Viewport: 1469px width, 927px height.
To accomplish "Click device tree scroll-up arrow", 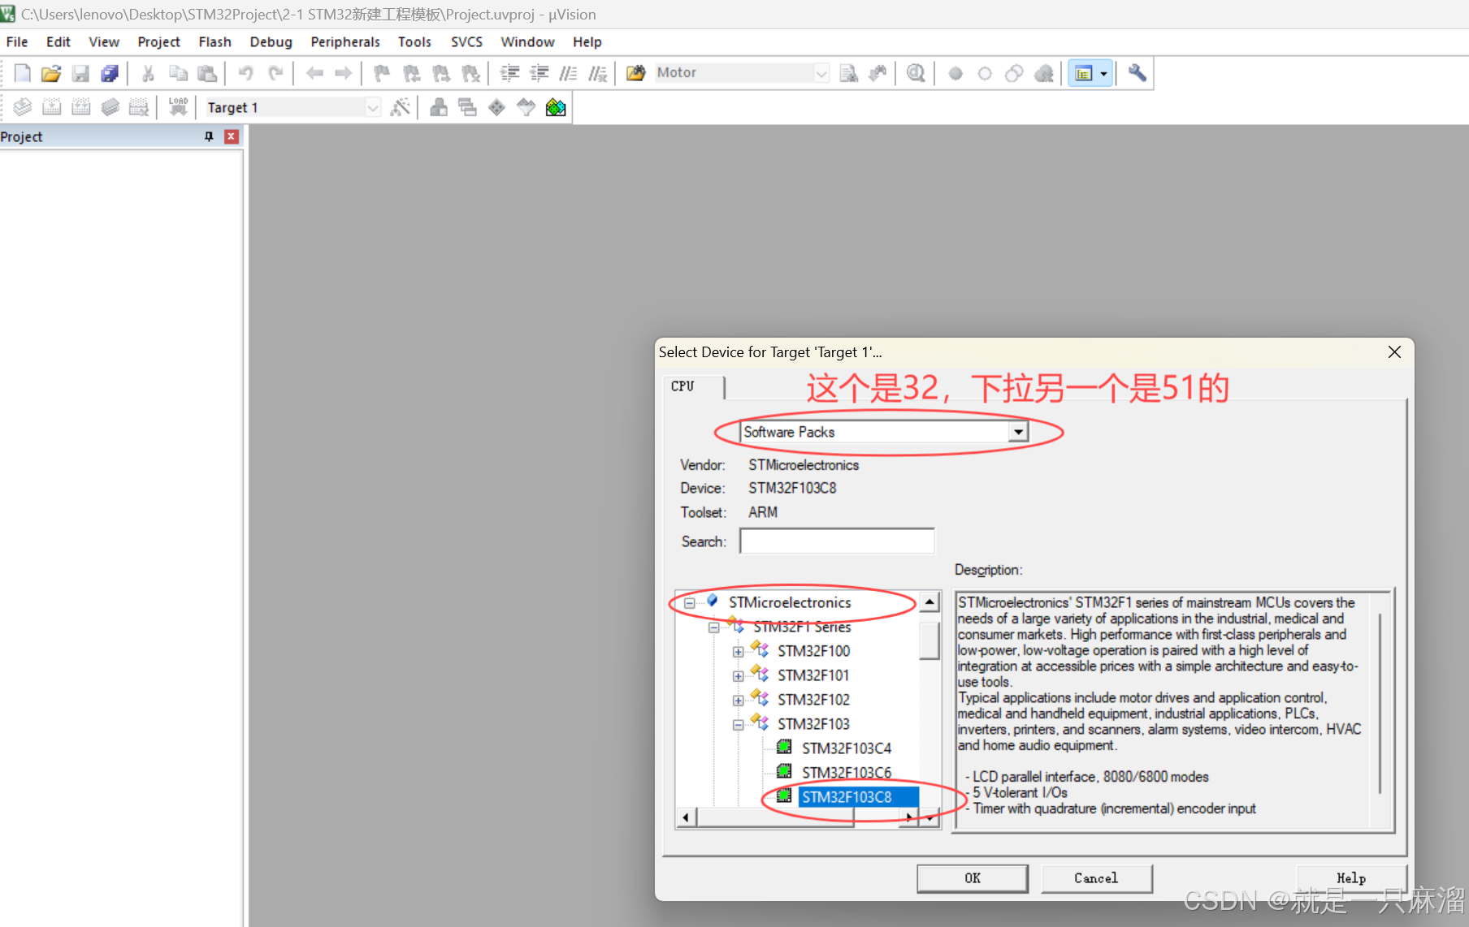I will click(x=929, y=602).
